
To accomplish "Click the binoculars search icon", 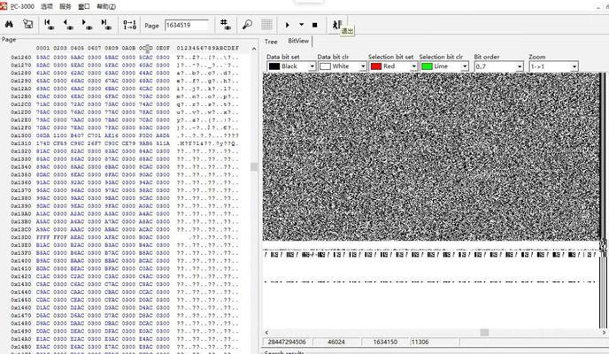I will 9,25.
